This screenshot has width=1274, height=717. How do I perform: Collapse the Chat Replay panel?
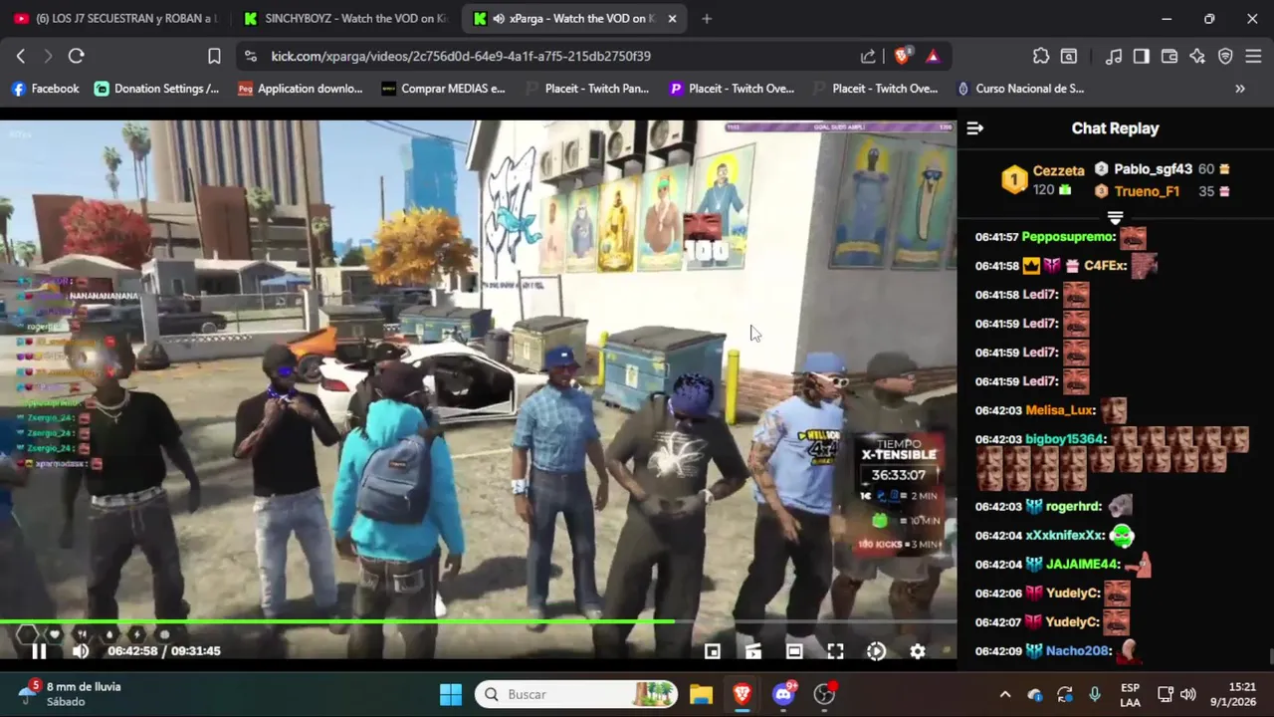975,128
